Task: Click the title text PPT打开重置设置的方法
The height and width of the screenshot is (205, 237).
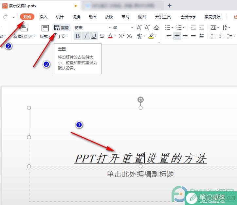Action: click(x=141, y=159)
